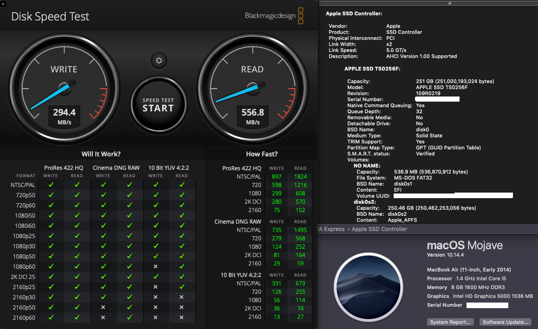Image resolution: width=538 pixels, height=329 pixels.
Task: Click the Will It Work? heading
Action: [x=101, y=154]
